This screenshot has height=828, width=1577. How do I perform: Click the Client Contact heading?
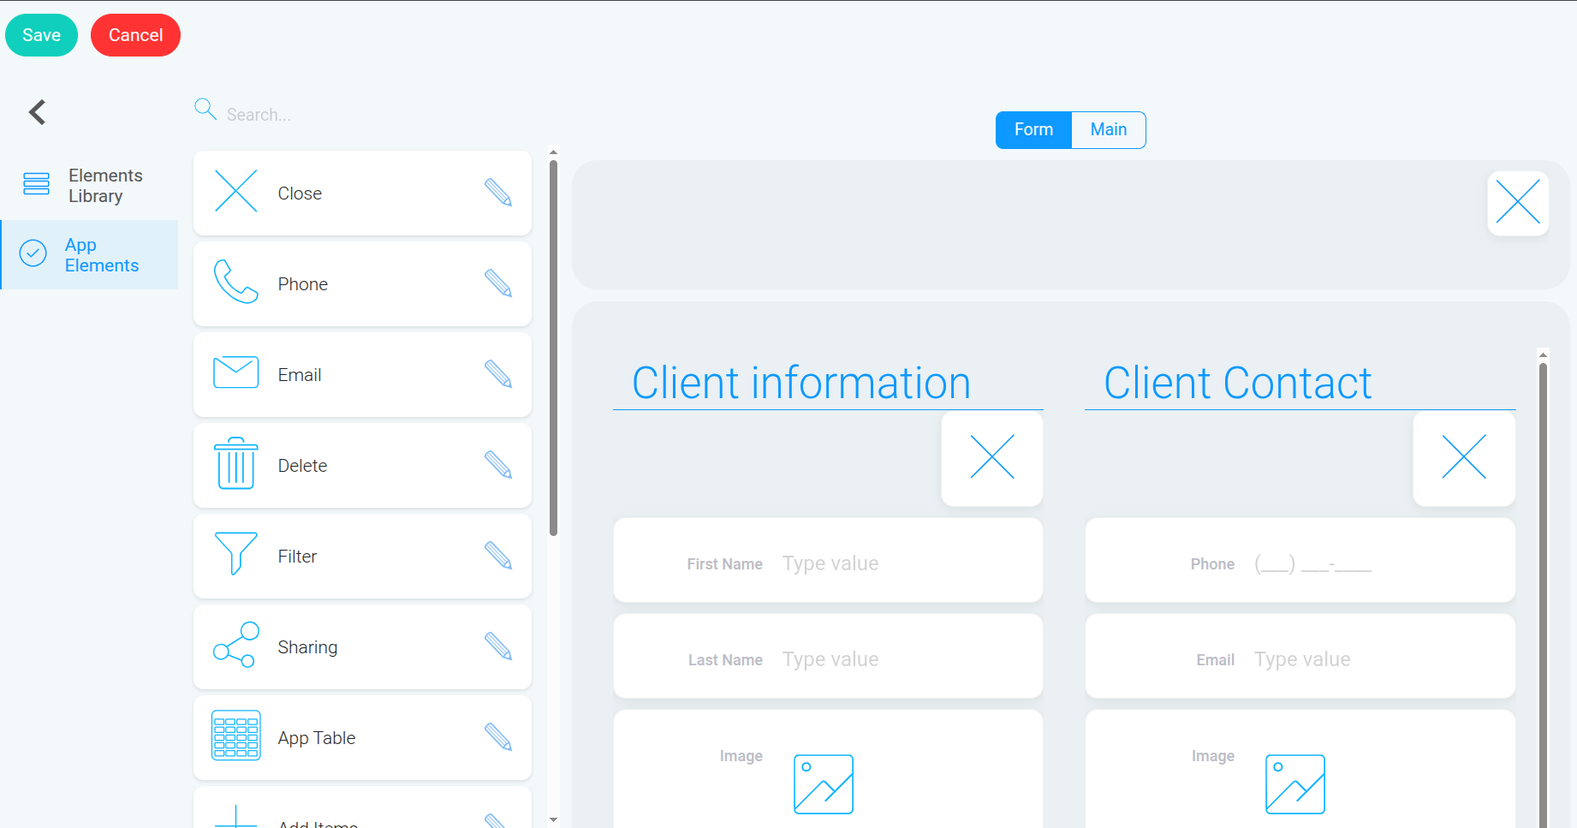coord(1238,383)
